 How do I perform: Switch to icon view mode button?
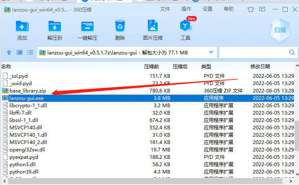click(20, 52)
